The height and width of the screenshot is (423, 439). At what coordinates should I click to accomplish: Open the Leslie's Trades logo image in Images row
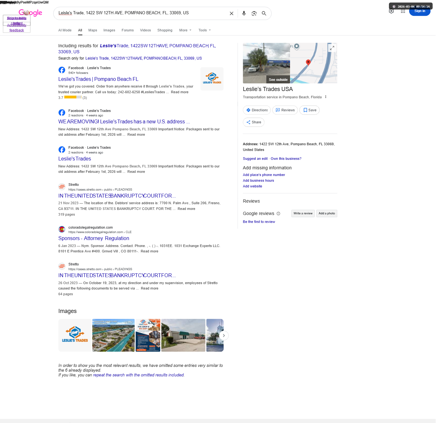click(75, 335)
